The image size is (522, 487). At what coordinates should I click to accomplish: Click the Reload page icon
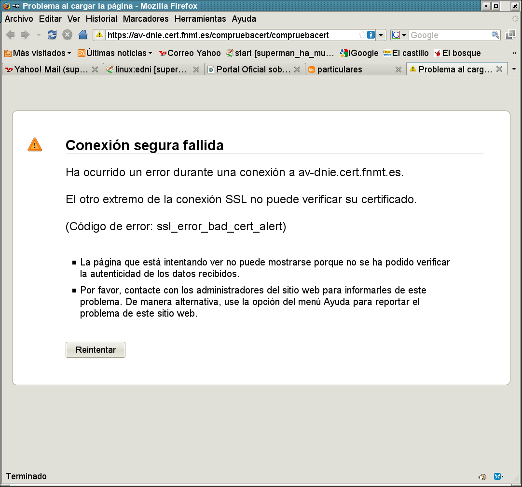[x=52, y=35]
